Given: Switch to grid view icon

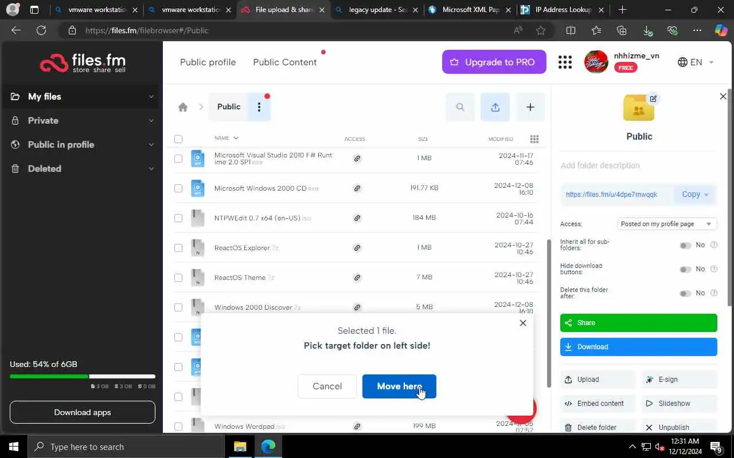Looking at the screenshot, I should 534,139.
